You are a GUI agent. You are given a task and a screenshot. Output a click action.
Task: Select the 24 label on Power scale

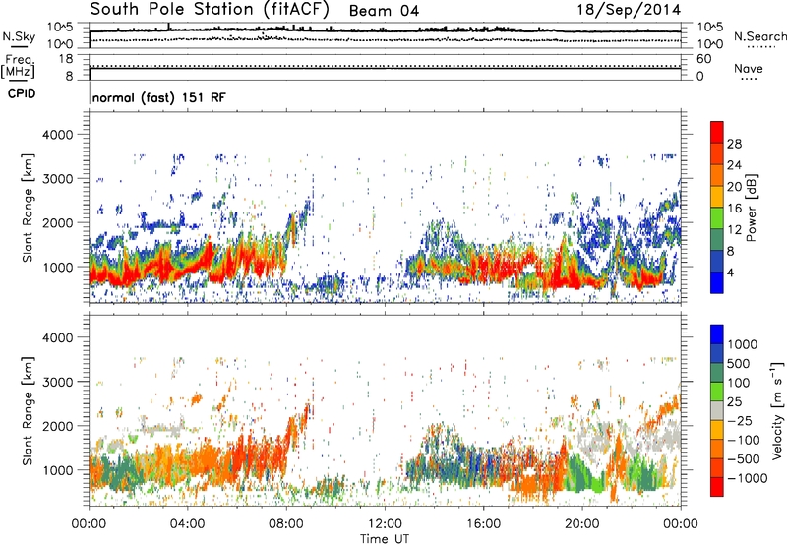[734, 165]
